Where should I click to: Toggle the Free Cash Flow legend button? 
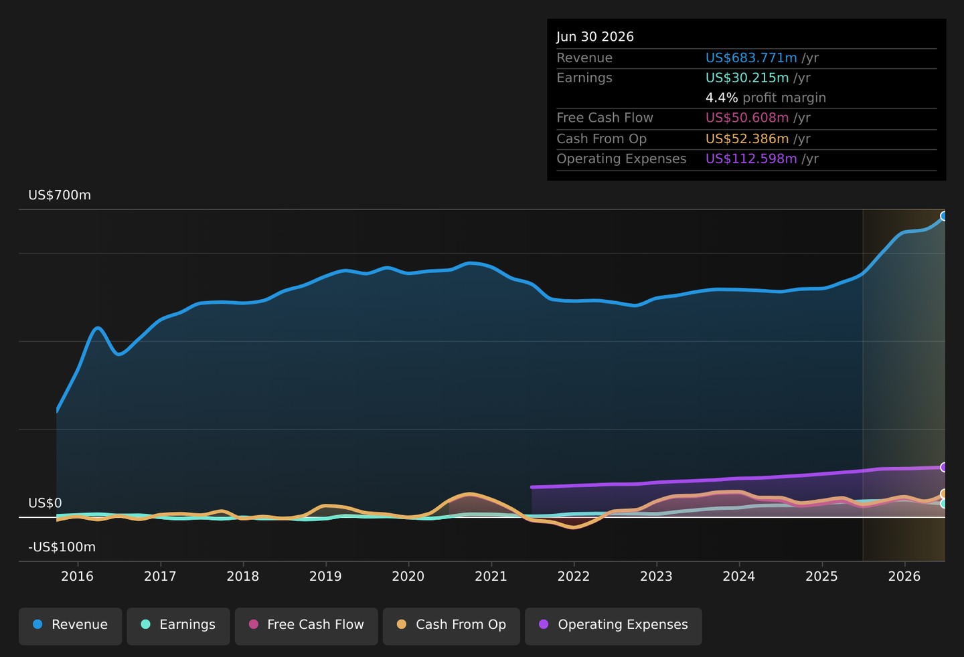[x=306, y=626]
